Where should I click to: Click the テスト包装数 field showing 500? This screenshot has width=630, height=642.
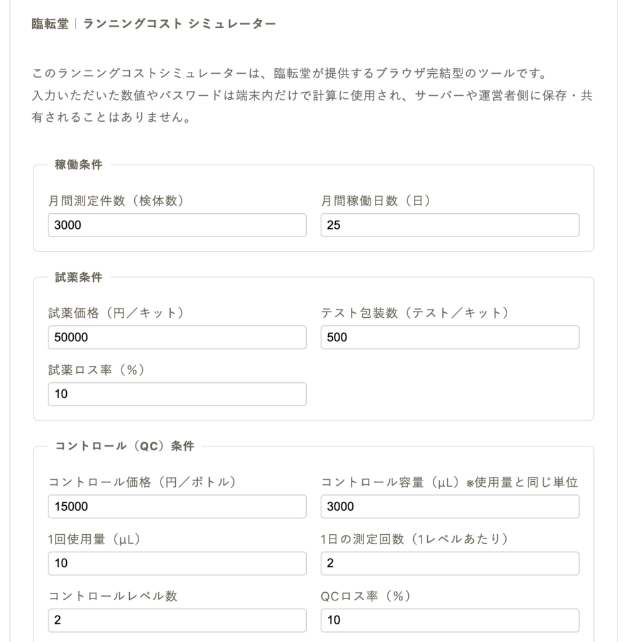tap(449, 337)
